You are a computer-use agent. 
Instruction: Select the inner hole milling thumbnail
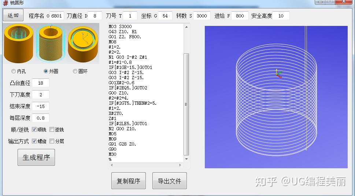(19, 43)
